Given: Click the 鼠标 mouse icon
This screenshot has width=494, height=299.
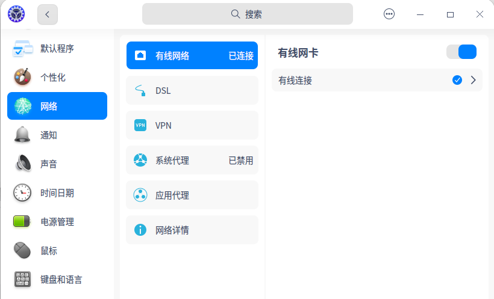Looking at the screenshot, I should click(22, 250).
